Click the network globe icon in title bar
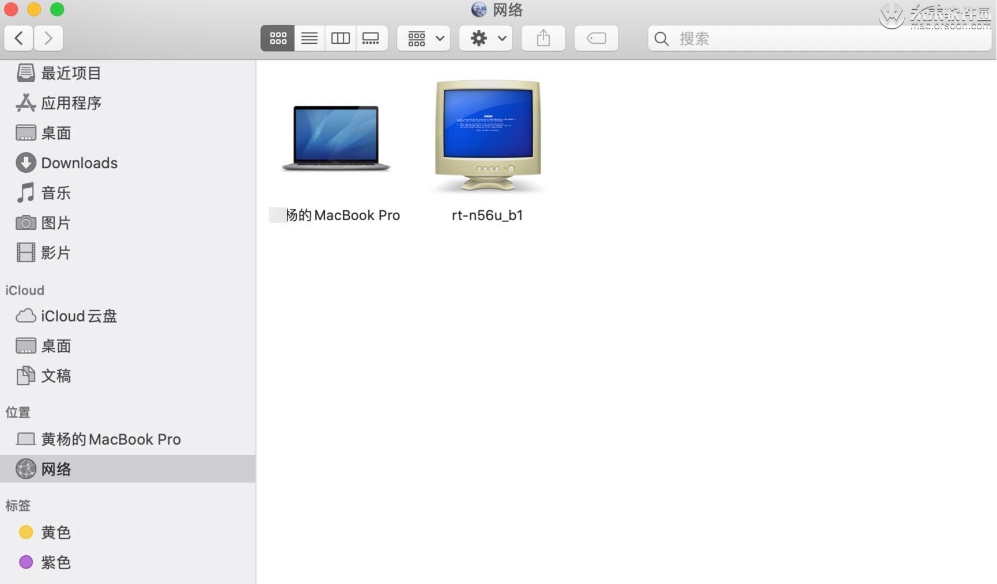Image resolution: width=997 pixels, height=584 pixels. [479, 9]
